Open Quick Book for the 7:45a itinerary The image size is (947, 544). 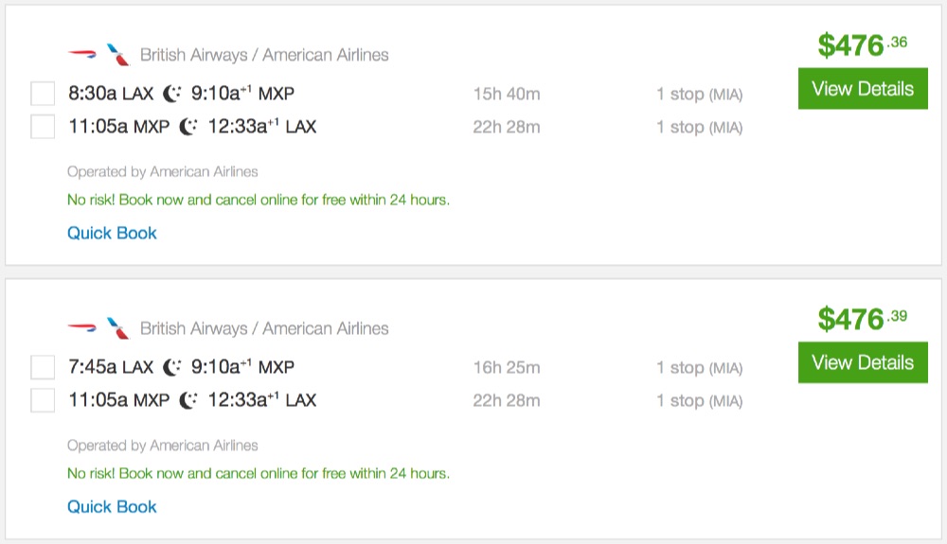112,506
